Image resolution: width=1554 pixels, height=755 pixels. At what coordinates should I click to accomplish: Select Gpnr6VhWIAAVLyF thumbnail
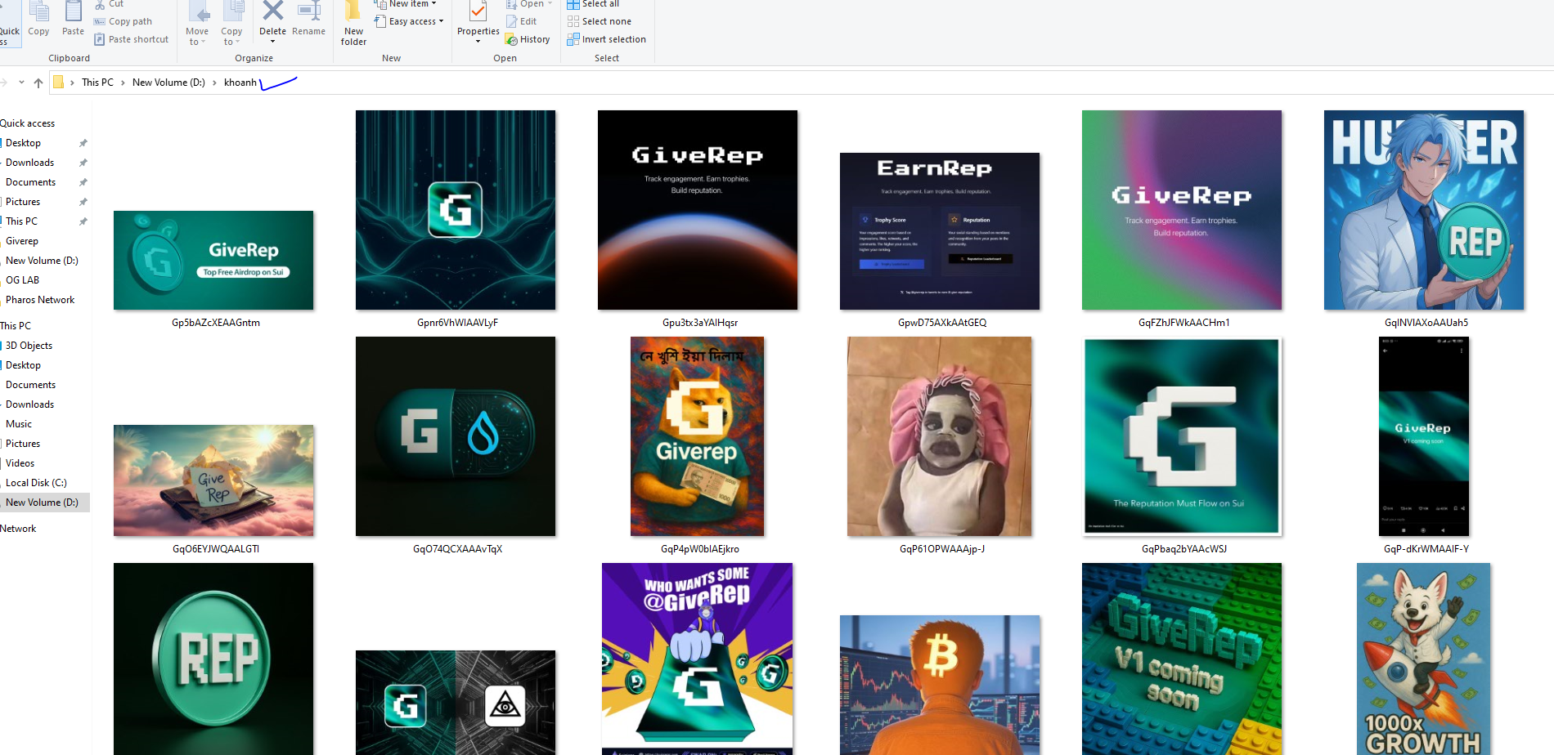click(456, 210)
